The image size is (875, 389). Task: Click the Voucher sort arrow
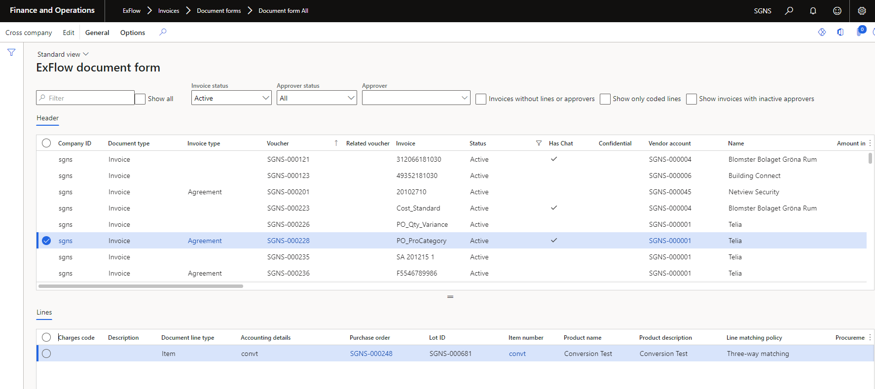[x=336, y=143]
